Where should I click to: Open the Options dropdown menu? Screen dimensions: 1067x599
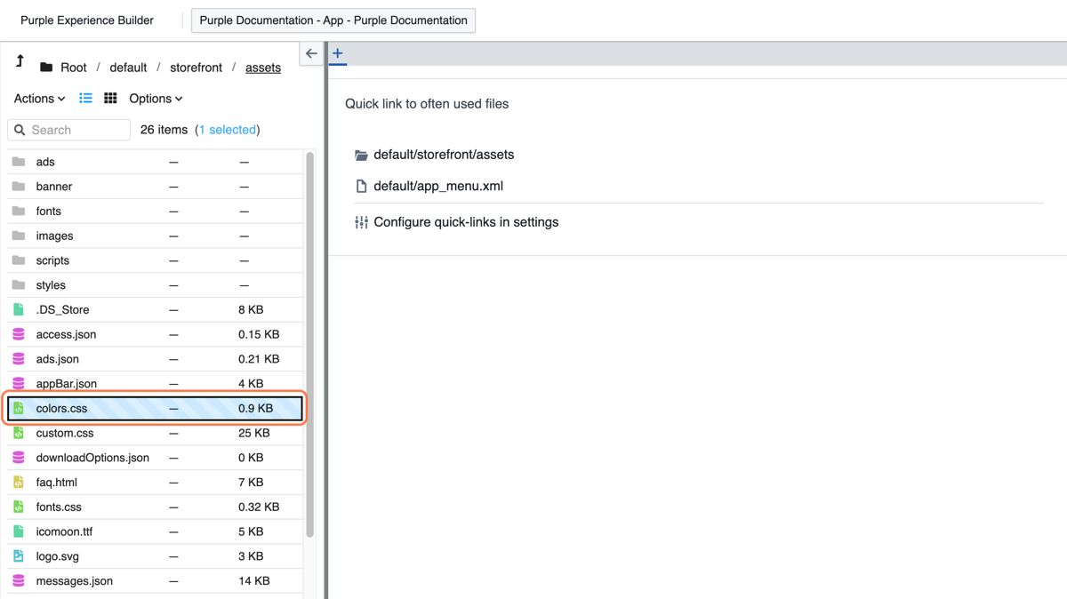click(156, 99)
